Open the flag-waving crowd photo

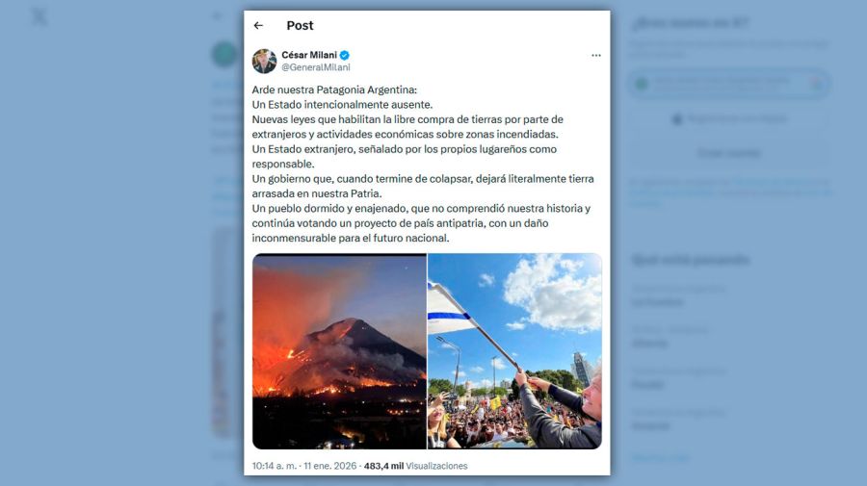(x=514, y=350)
